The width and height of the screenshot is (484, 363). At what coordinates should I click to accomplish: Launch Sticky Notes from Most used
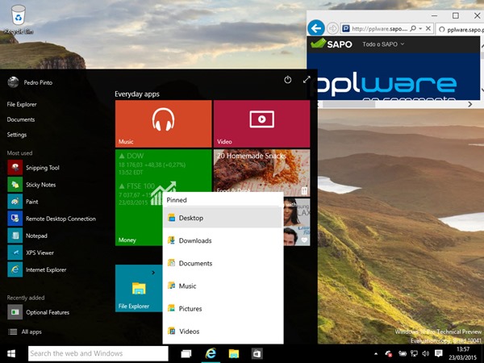[x=31, y=185]
